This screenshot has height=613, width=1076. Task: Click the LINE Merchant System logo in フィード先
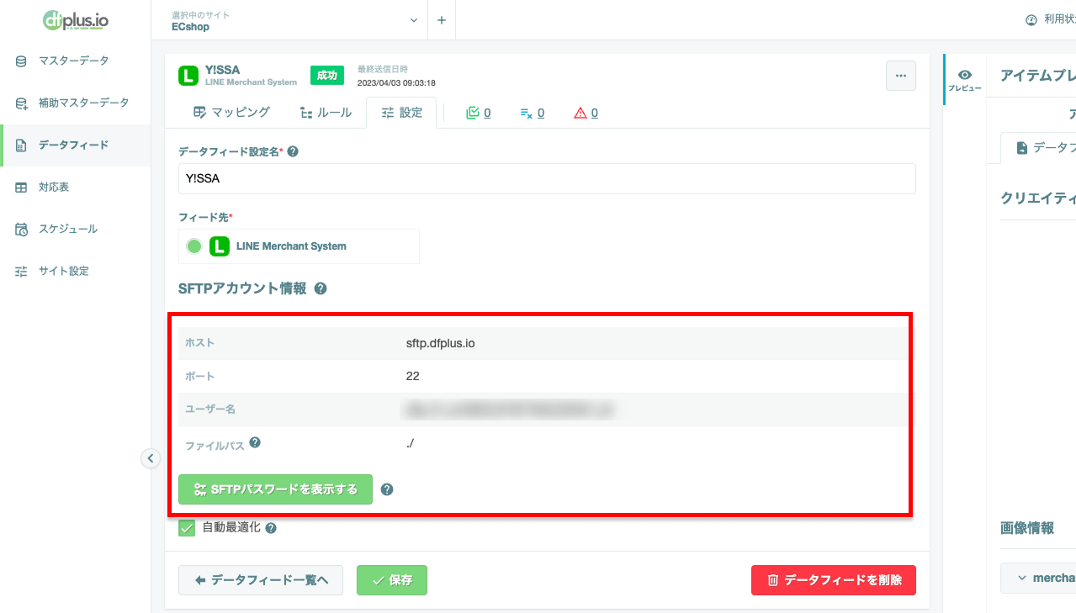(x=219, y=246)
